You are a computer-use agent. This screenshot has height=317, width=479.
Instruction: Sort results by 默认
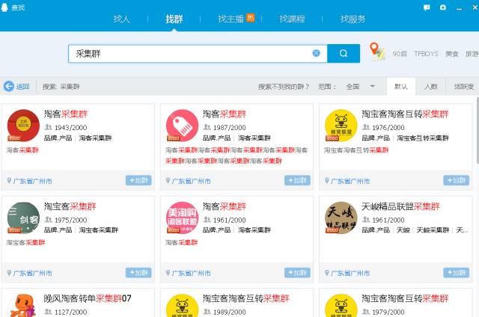coord(401,87)
